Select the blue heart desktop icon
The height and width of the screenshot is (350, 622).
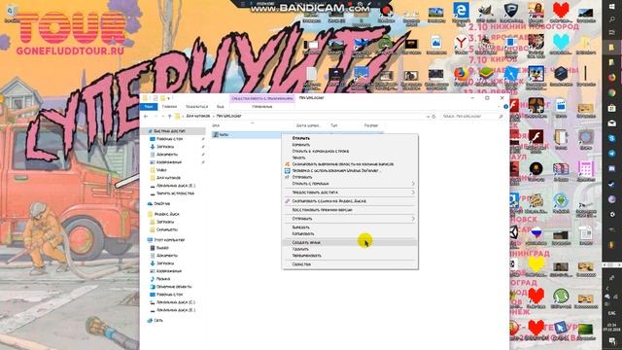tap(561, 44)
